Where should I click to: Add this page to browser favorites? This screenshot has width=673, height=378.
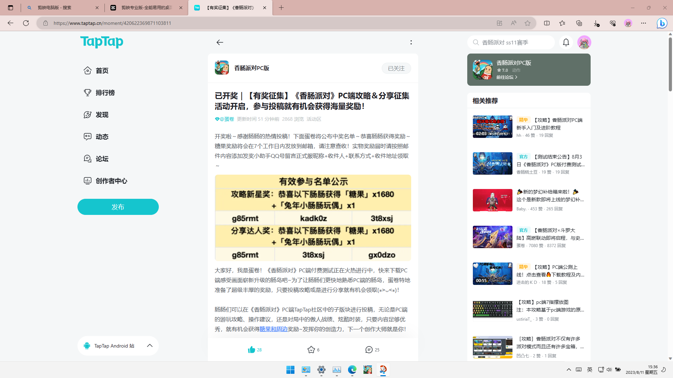528,23
